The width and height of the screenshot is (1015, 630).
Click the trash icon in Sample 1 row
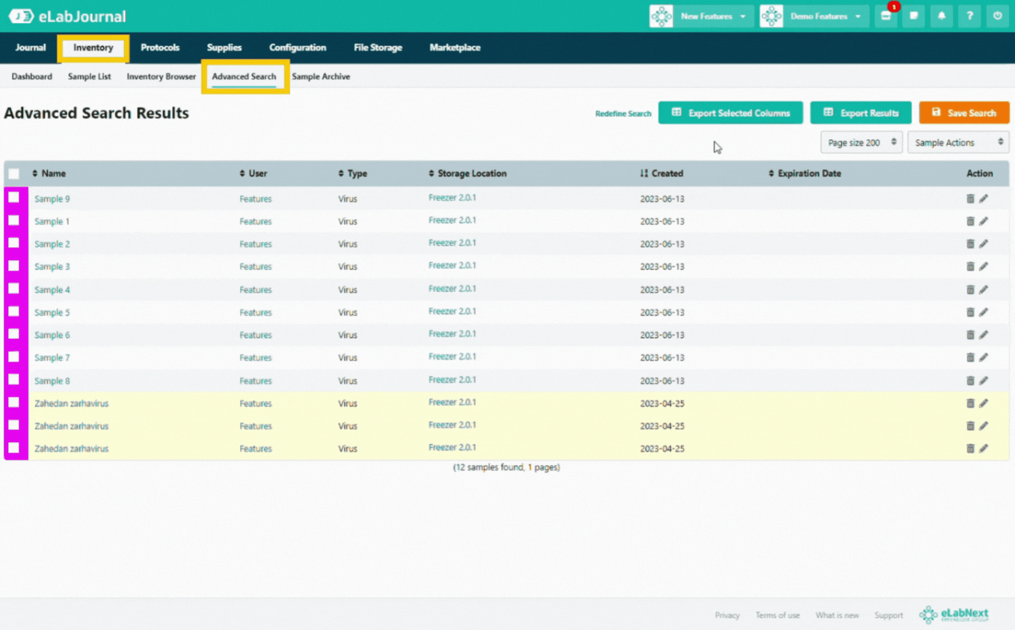(970, 221)
